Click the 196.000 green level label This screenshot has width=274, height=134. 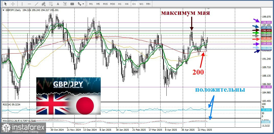click(x=266, y=33)
